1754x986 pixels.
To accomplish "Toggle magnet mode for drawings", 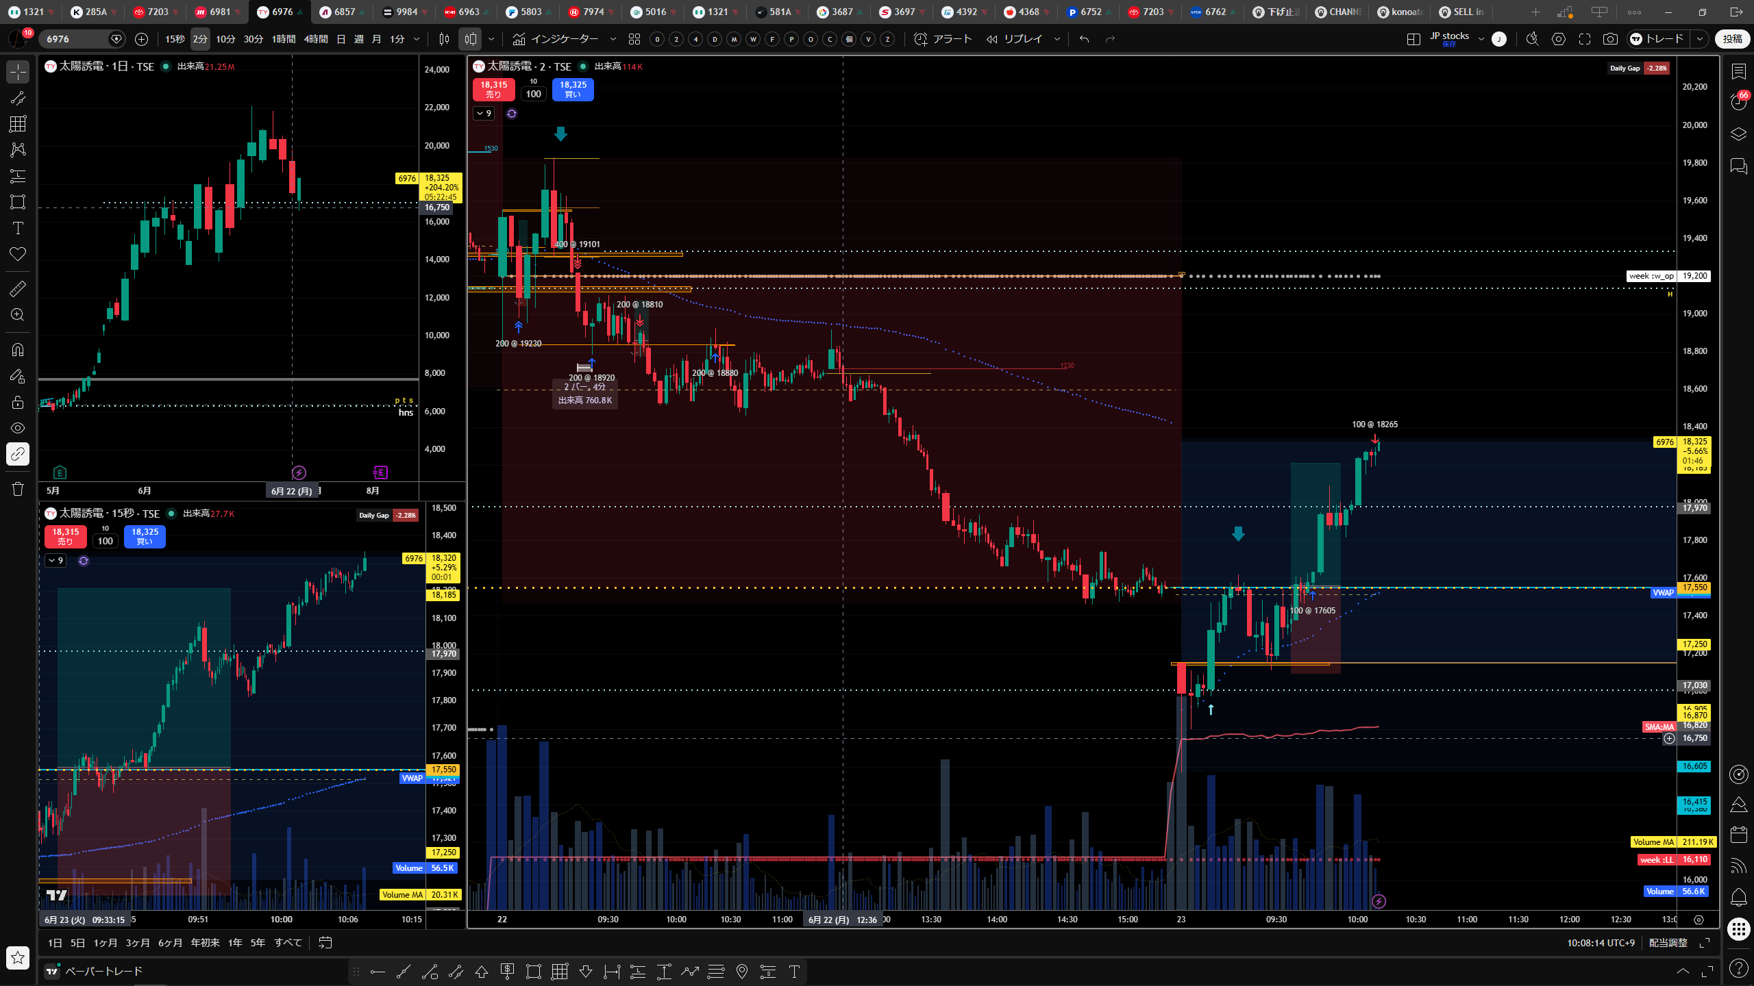I will [18, 350].
